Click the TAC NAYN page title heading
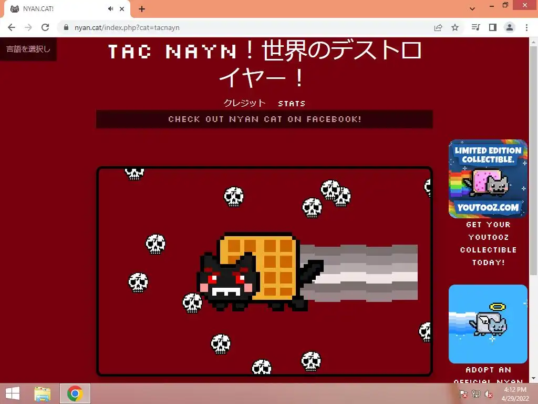538x404 pixels. [264, 65]
